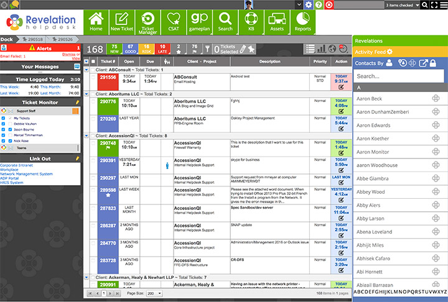
Task: Open action edit icon for ticket 291556
Action: pos(341,87)
